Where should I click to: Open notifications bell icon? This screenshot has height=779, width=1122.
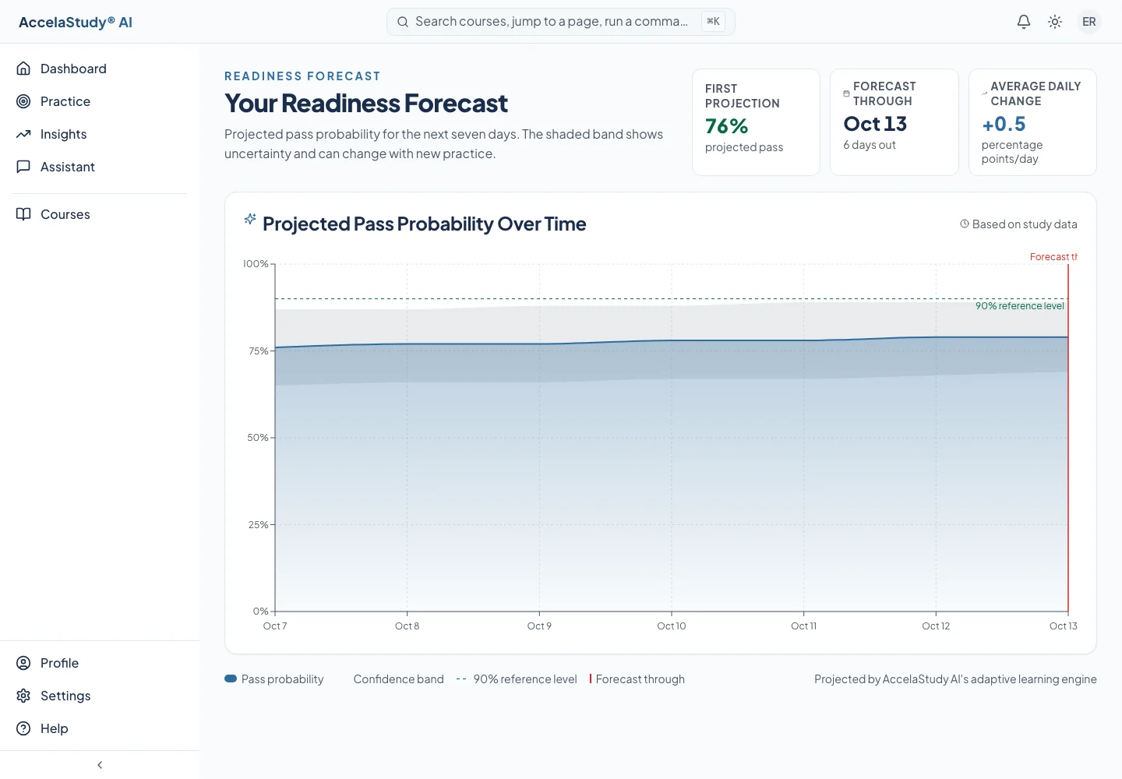click(1024, 22)
